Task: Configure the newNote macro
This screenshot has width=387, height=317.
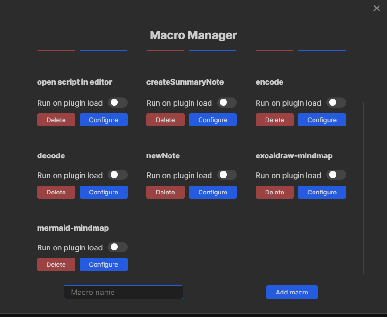Action: 213,192
